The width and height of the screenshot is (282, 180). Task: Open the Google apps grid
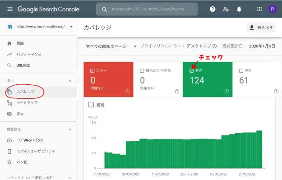click(x=259, y=9)
